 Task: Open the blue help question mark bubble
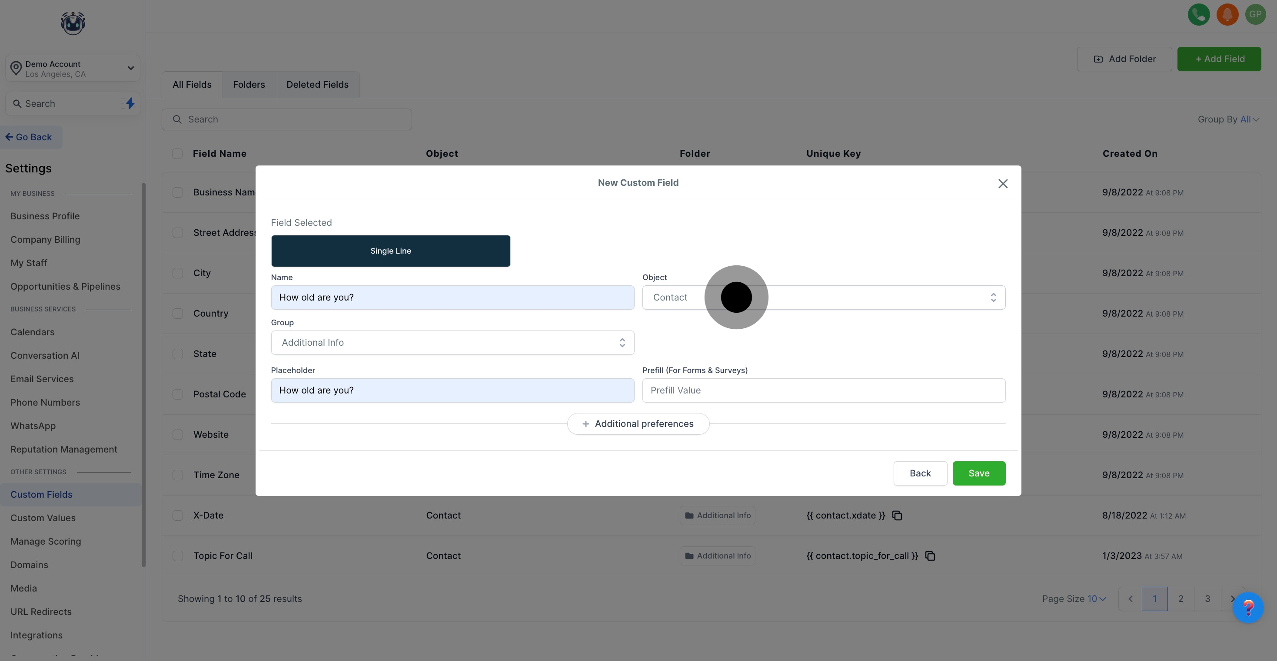(1247, 608)
